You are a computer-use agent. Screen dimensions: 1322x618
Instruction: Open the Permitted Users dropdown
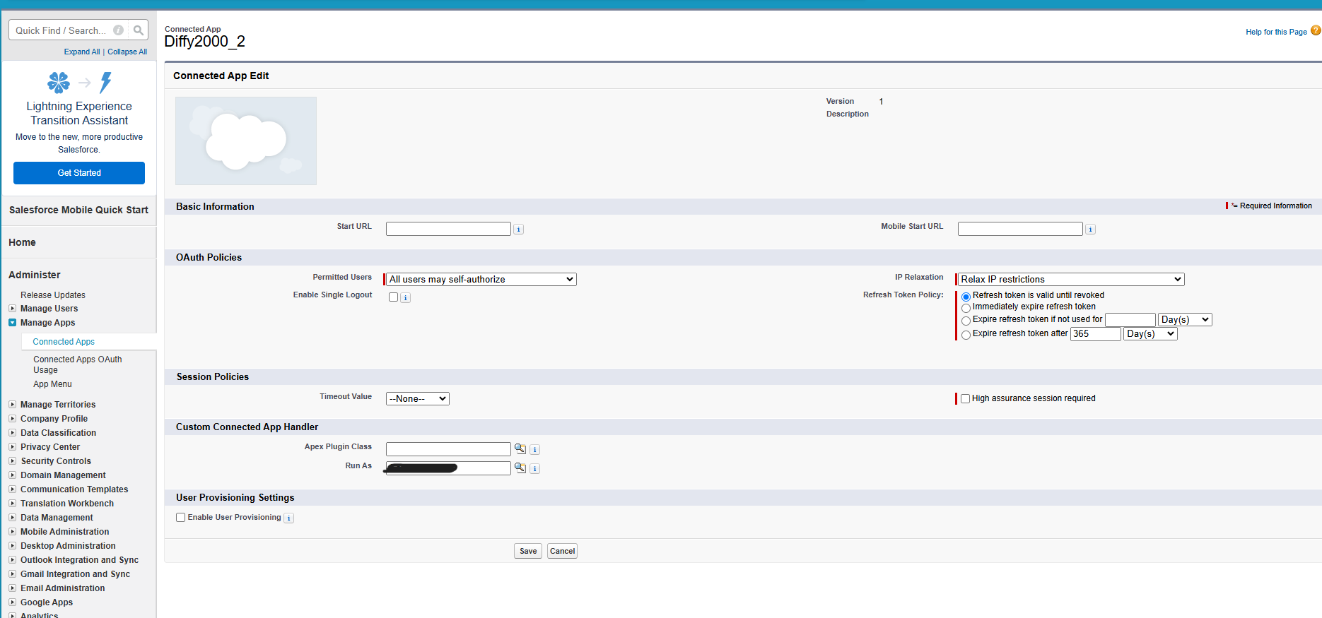481,279
